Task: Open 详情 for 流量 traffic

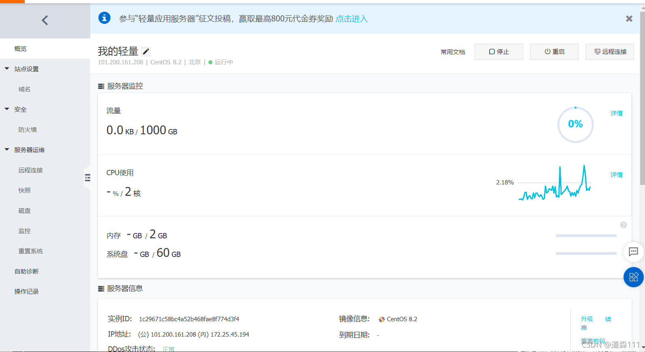Action: [x=617, y=113]
